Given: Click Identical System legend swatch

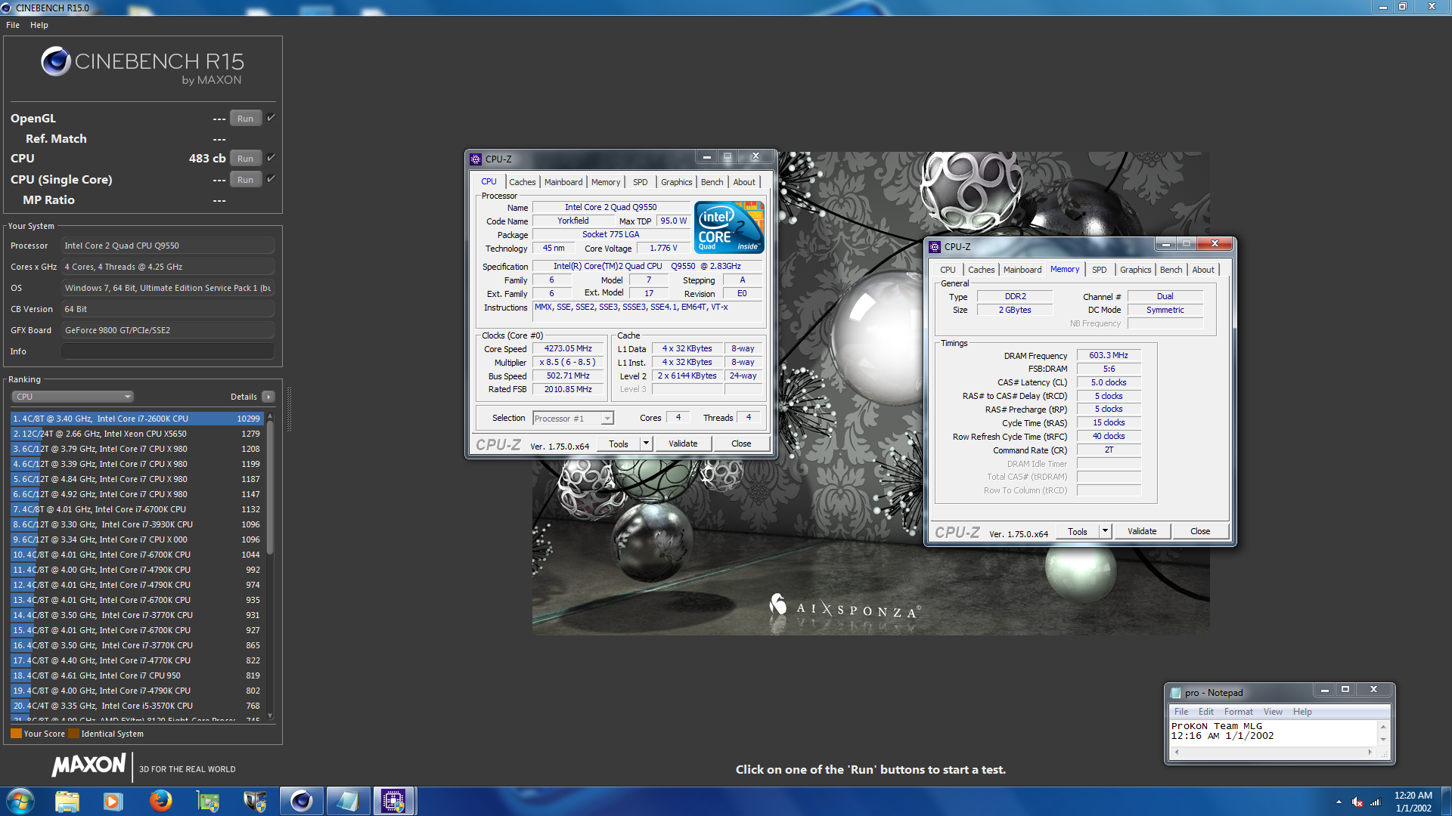Looking at the screenshot, I should (x=73, y=734).
